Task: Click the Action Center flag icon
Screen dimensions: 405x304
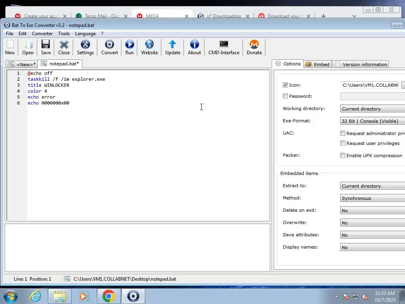Action: tap(346, 296)
